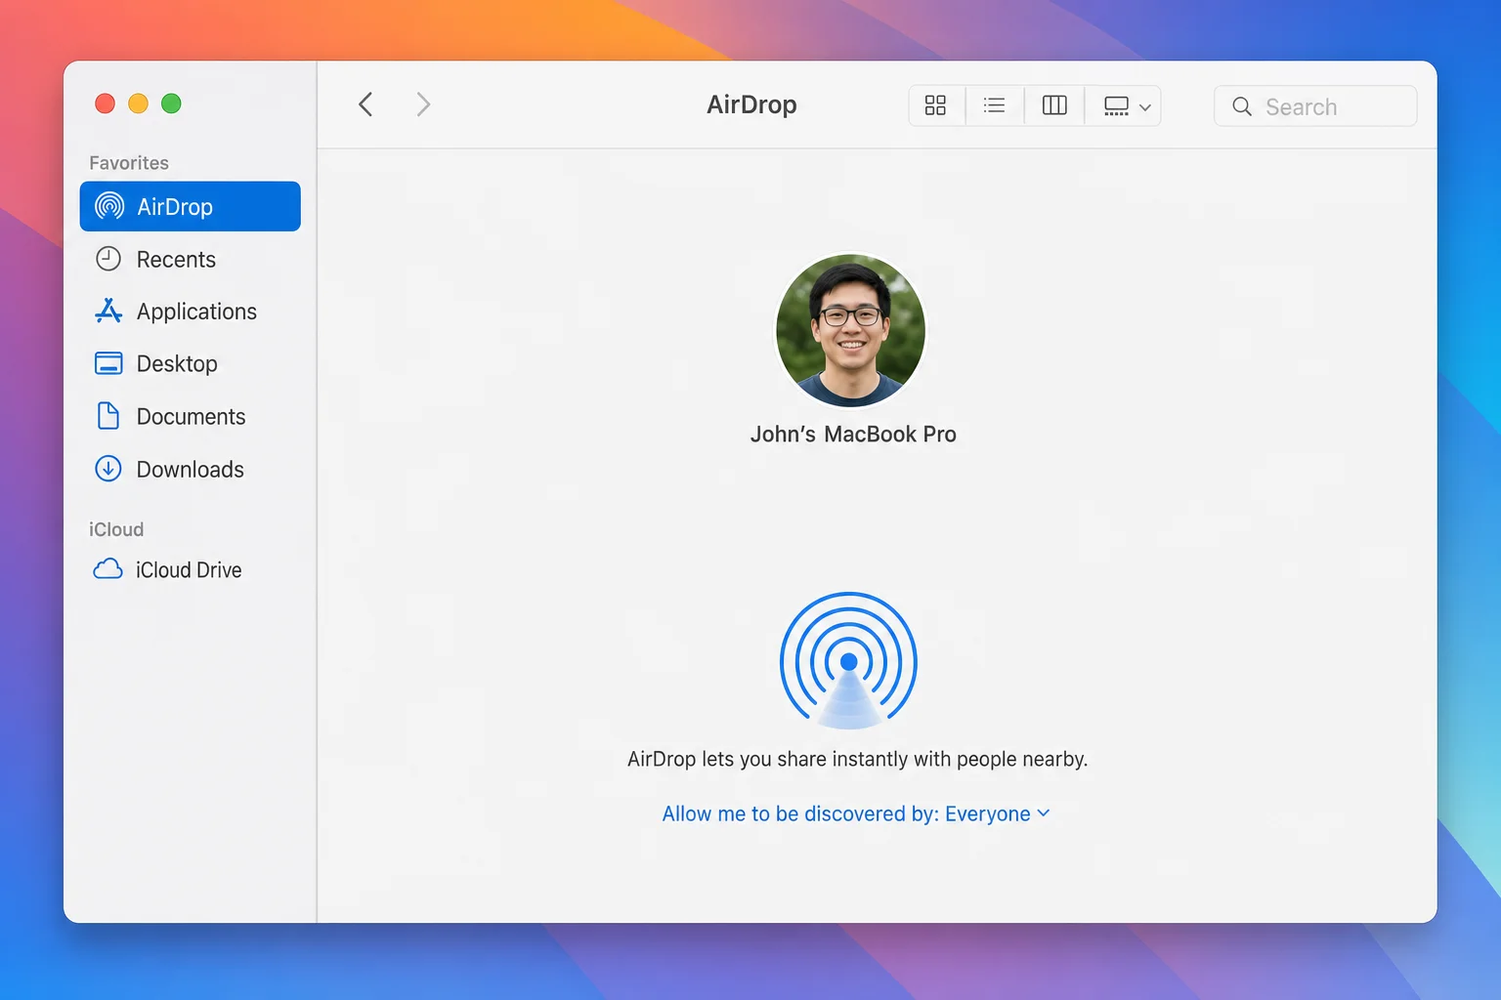This screenshot has width=1501, height=1000.
Task: Click the Search field
Action: (x=1315, y=106)
